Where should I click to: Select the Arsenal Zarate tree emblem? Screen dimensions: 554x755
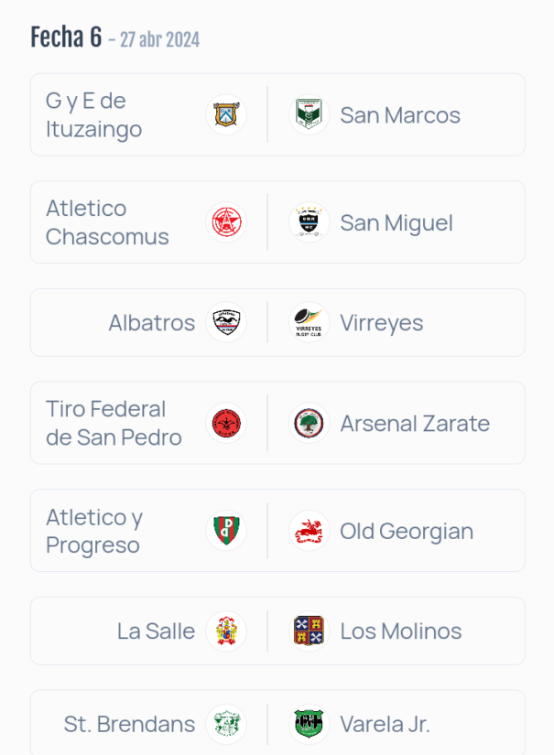pos(309,423)
